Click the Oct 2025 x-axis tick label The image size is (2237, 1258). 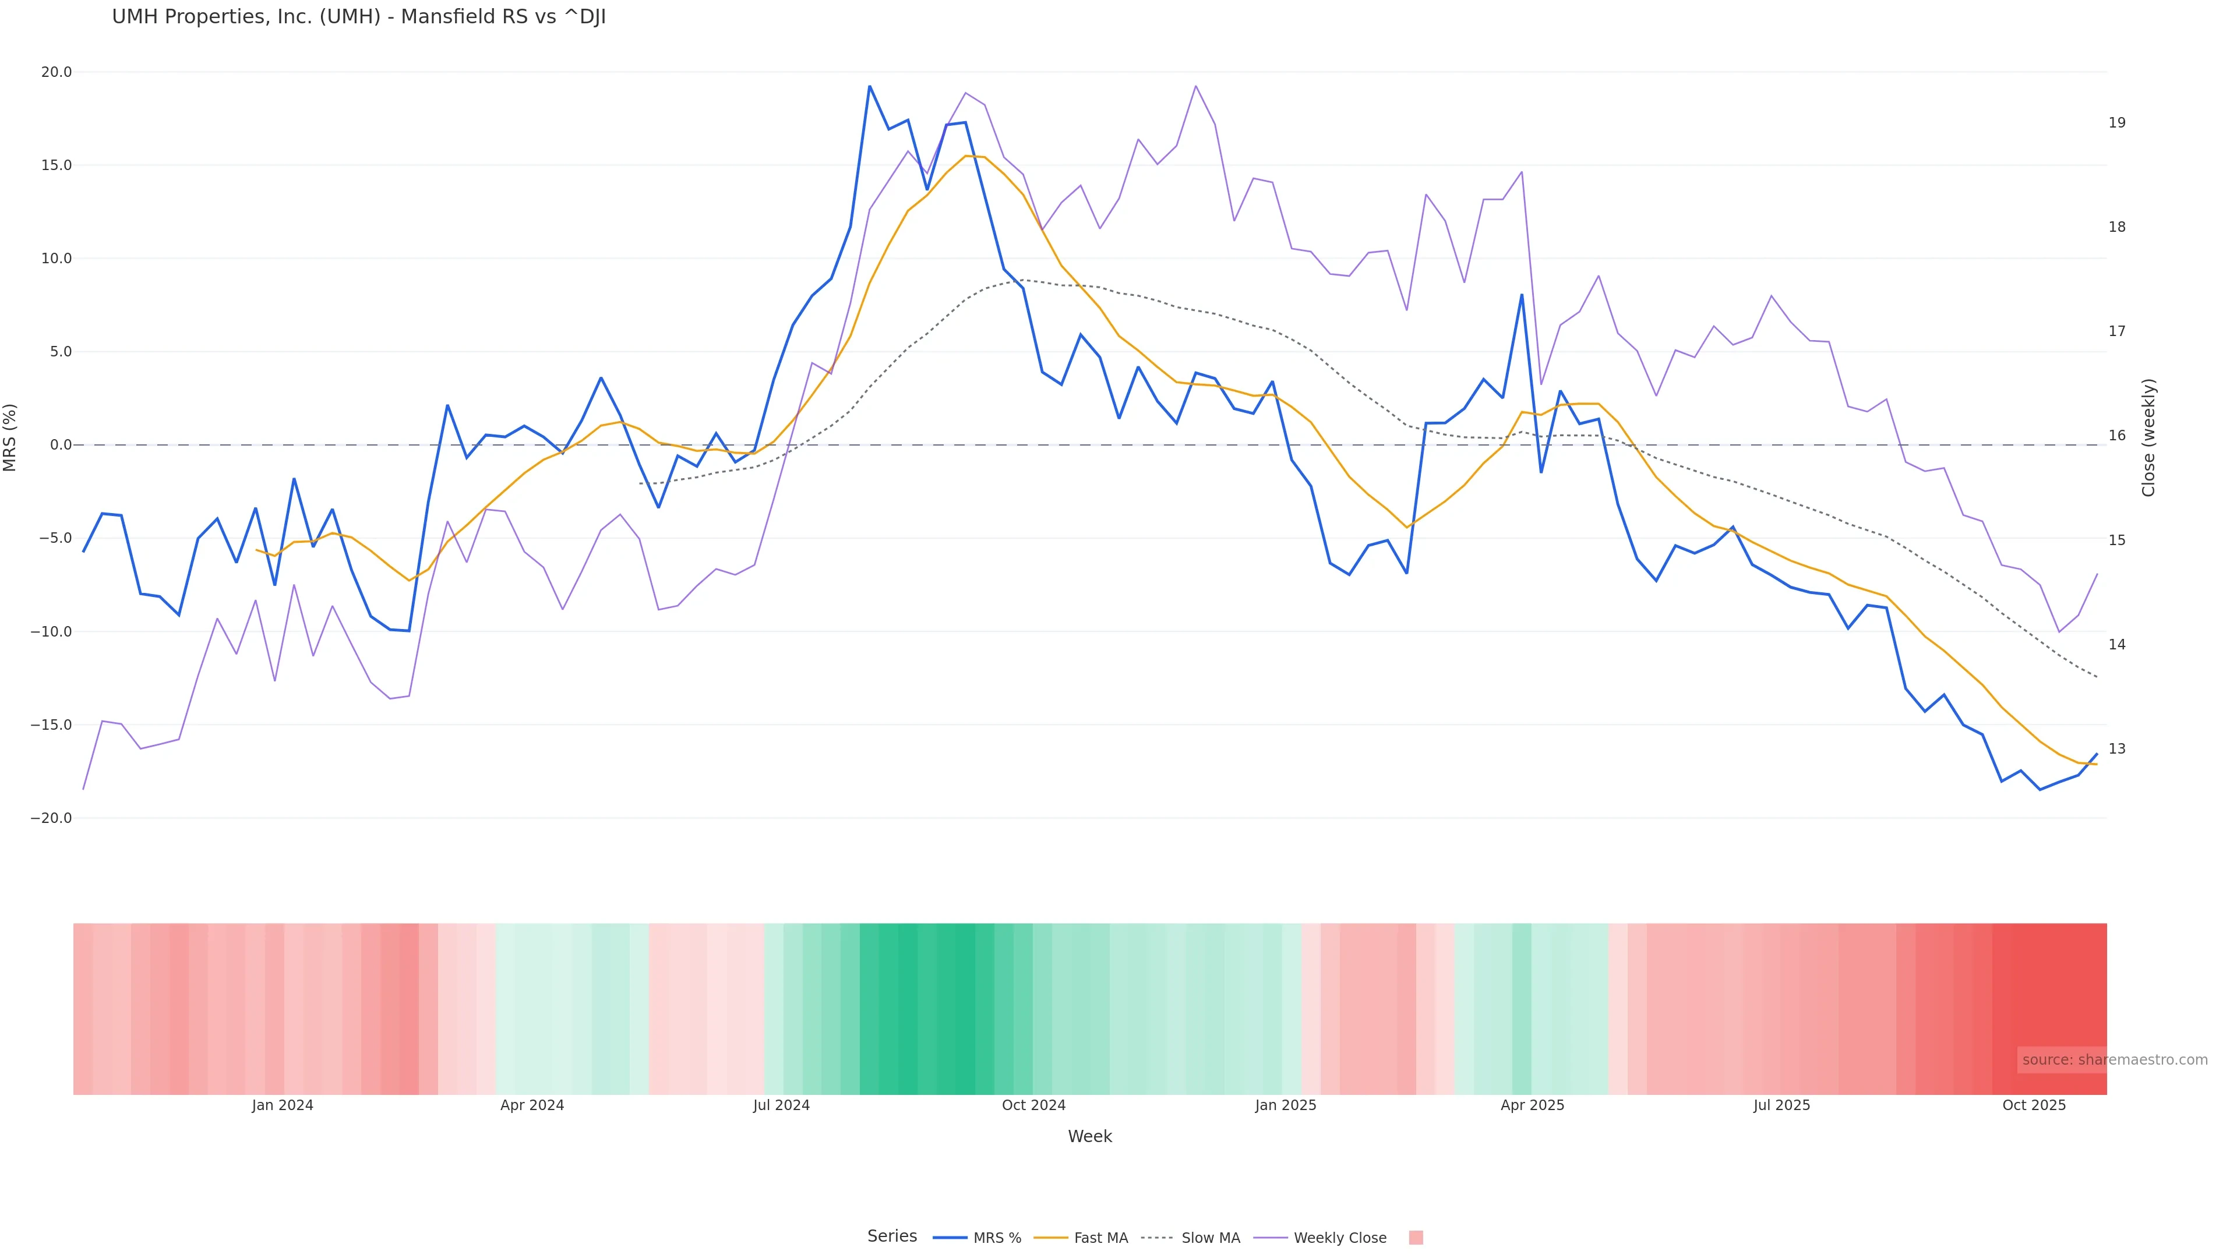[x=2034, y=1105]
